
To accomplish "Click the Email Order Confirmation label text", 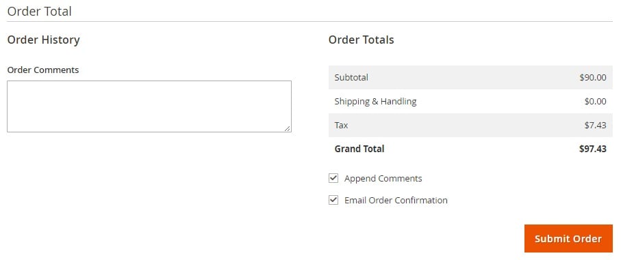I will [396, 200].
